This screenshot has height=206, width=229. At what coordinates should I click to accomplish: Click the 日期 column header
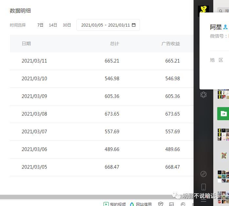[x=26, y=44]
